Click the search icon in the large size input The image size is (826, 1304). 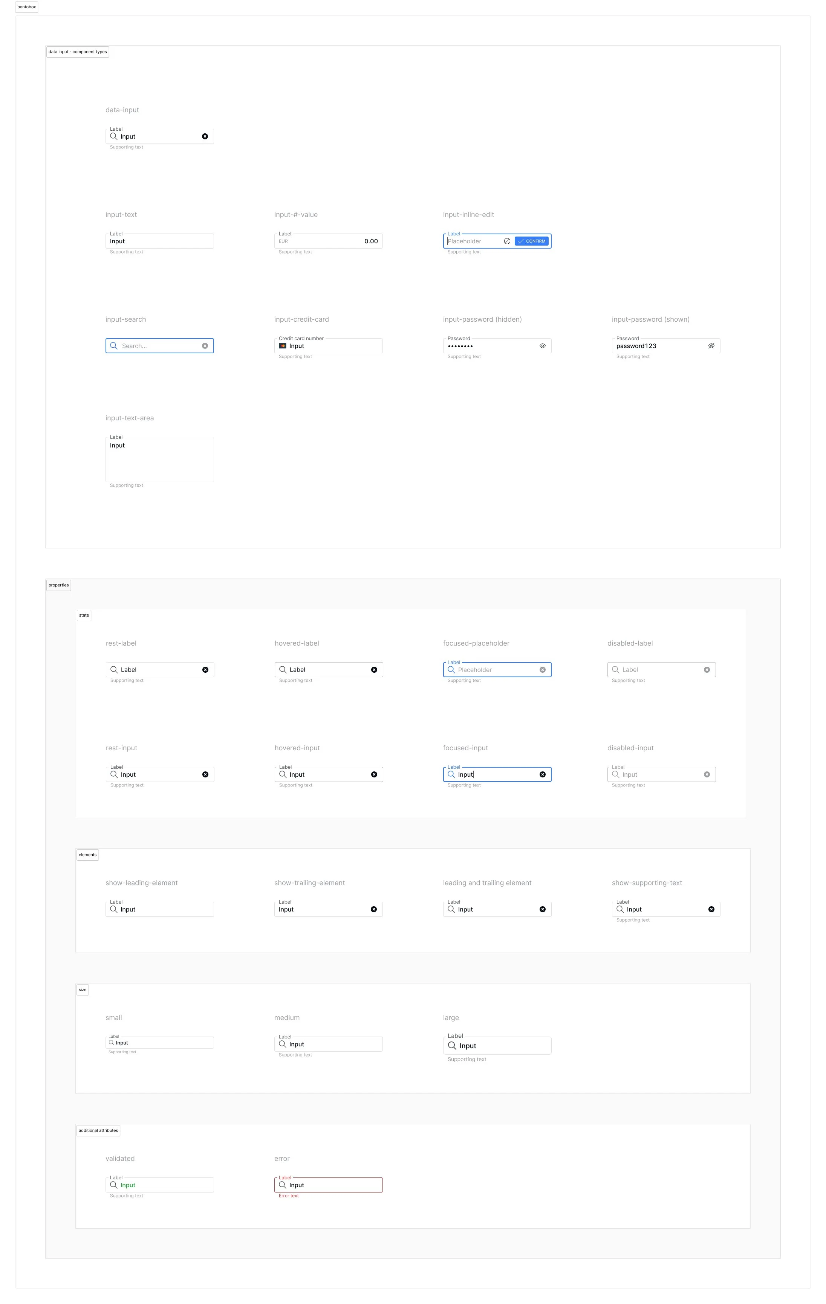452,1046
